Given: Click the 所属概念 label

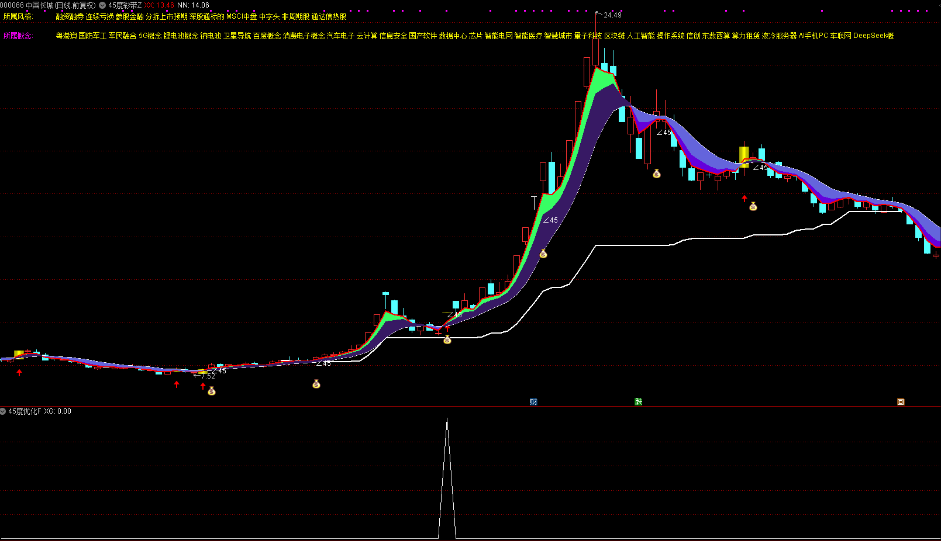Looking at the screenshot, I should pos(18,36).
